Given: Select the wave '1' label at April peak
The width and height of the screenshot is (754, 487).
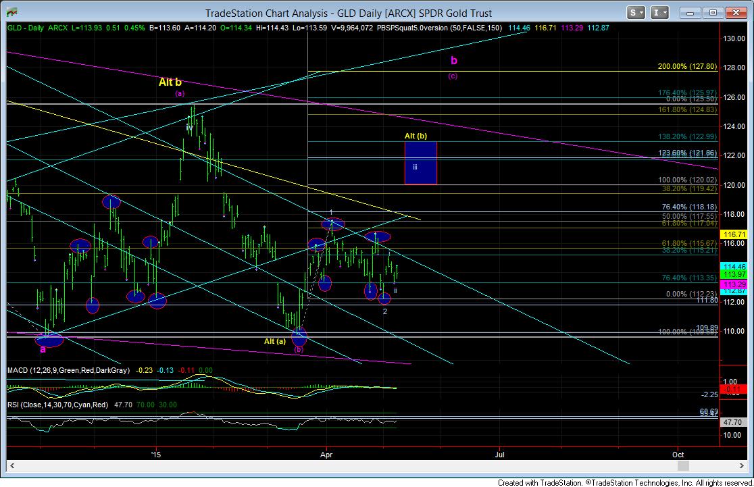Looking at the screenshot, I should click(x=331, y=212).
